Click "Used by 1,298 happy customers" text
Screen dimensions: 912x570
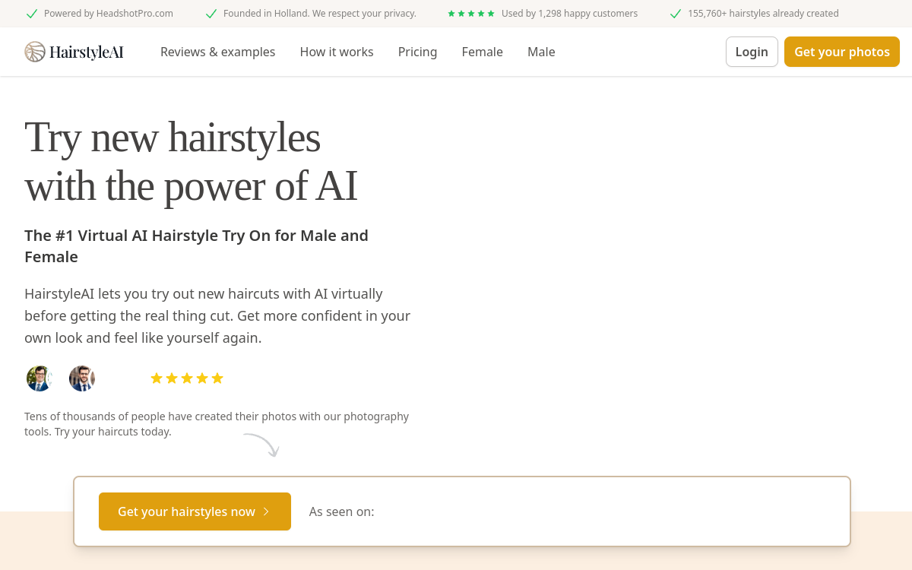coord(569,13)
